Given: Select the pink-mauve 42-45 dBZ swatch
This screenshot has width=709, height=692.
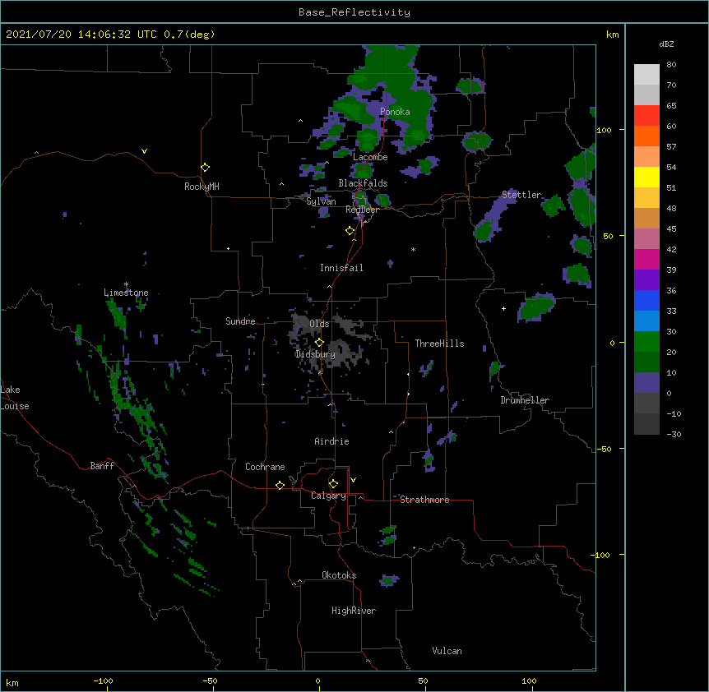Looking at the screenshot, I should pos(646,239).
